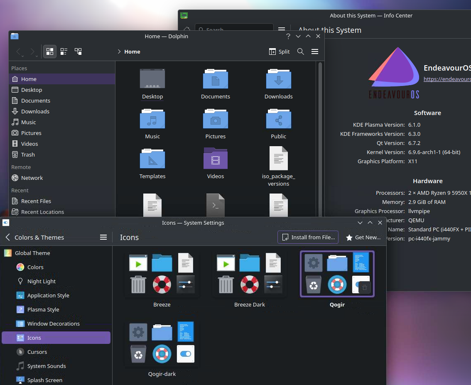
Task: Select the Pictures folder icon
Action: click(x=216, y=119)
